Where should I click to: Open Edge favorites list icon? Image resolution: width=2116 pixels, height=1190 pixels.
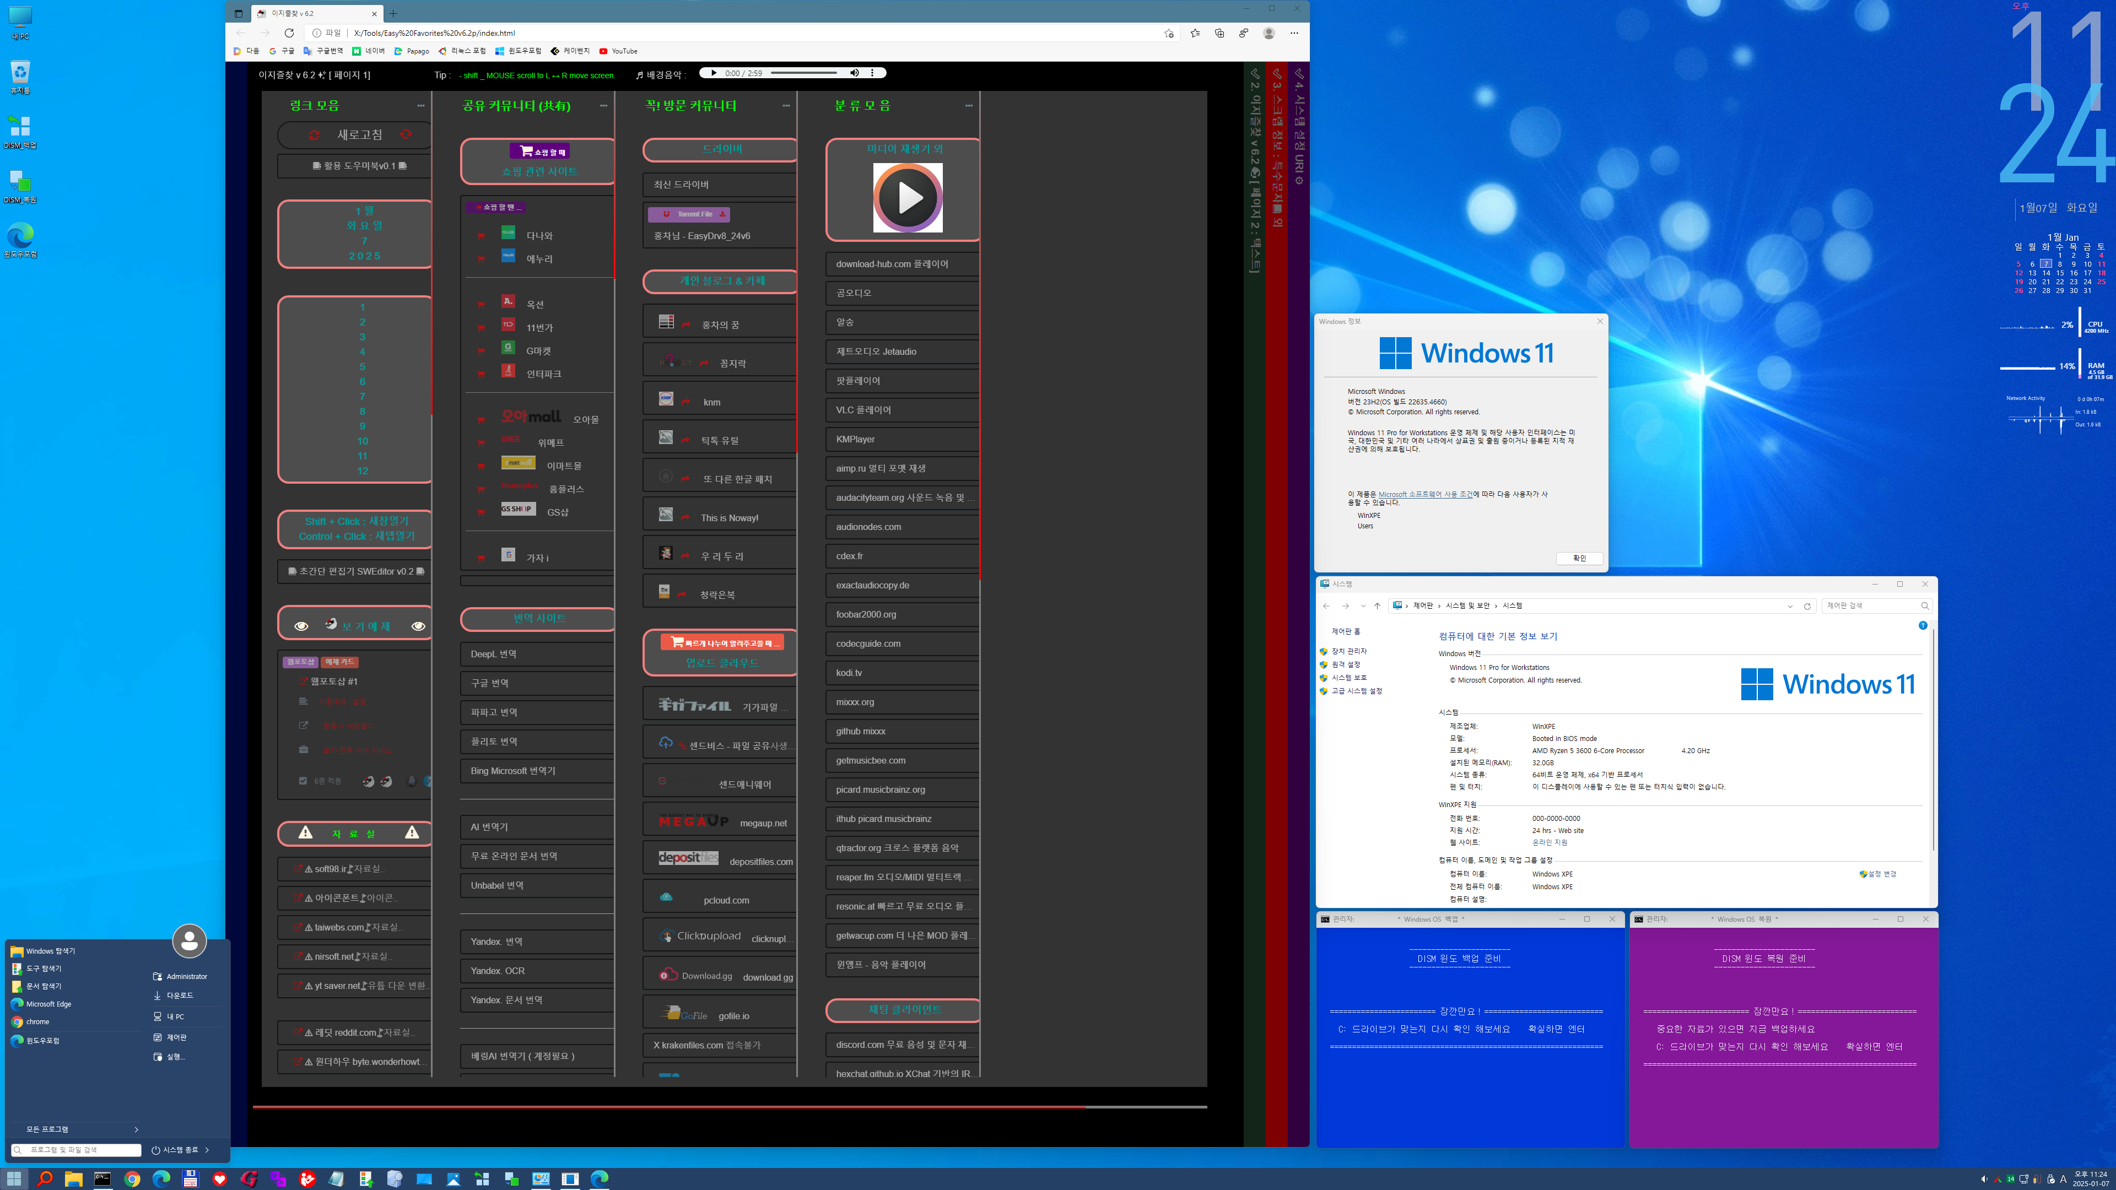pyautogui.click(x=1194, y=33)
